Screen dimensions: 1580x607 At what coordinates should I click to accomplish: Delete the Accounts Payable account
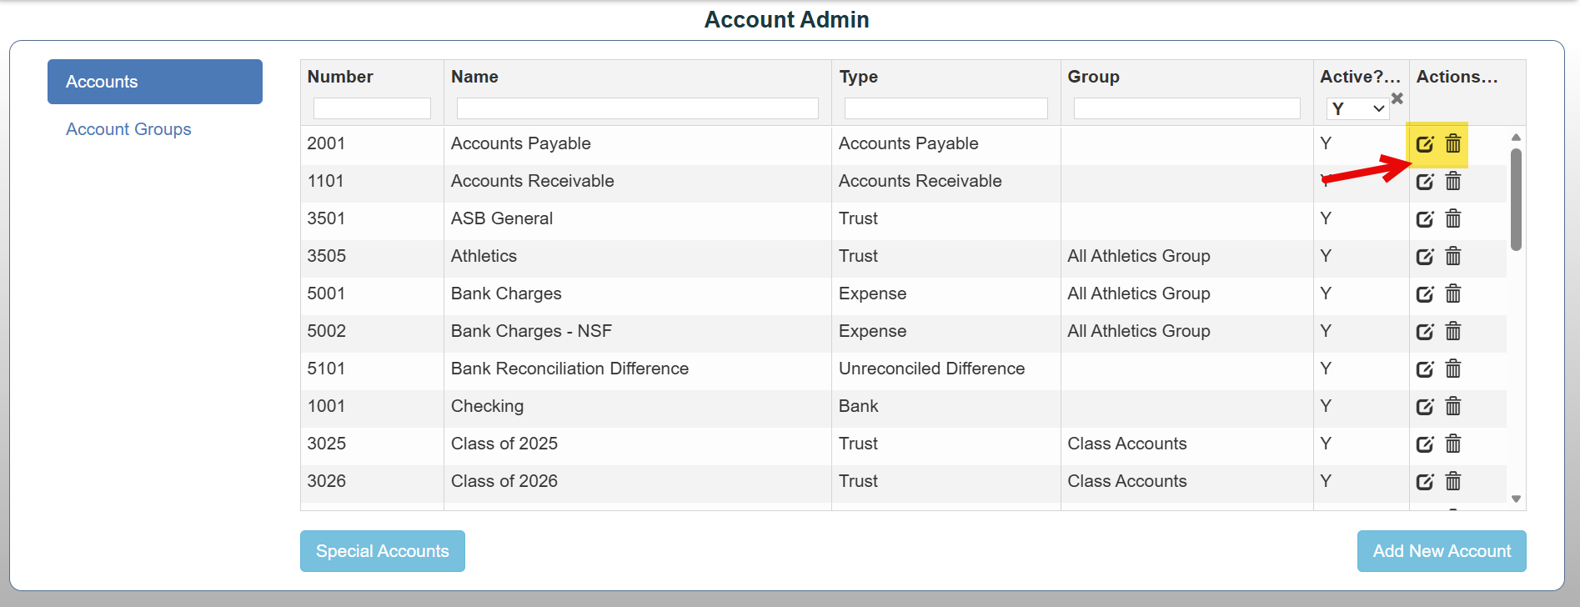pos(1453,143)
